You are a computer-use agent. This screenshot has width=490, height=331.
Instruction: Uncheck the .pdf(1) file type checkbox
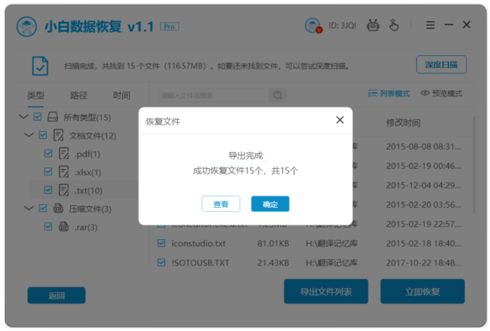pos(48,154)
